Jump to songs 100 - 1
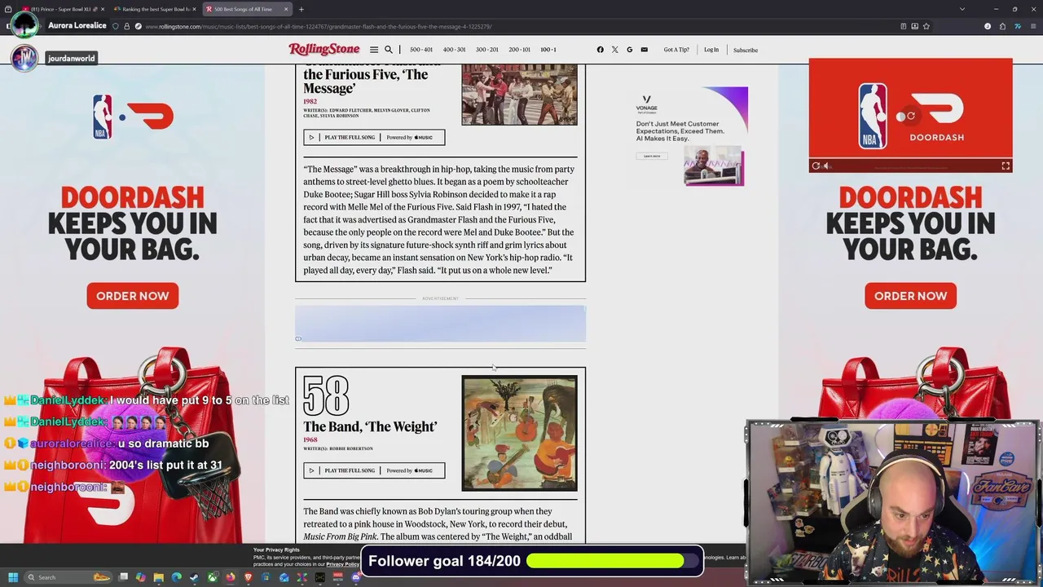This screenshot has width=1043, height=587. point(548,50)
